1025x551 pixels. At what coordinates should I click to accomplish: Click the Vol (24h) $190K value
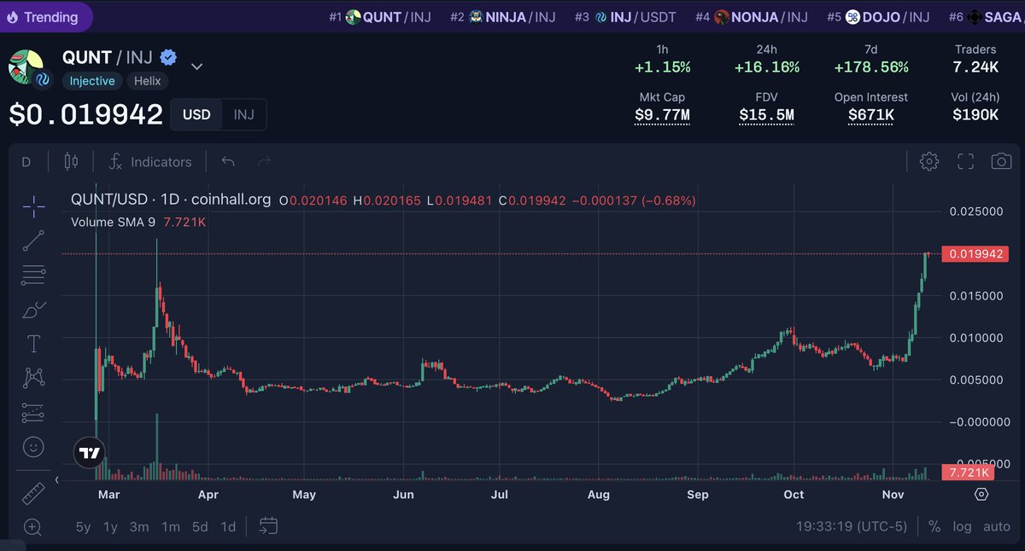tap(975, 115)
